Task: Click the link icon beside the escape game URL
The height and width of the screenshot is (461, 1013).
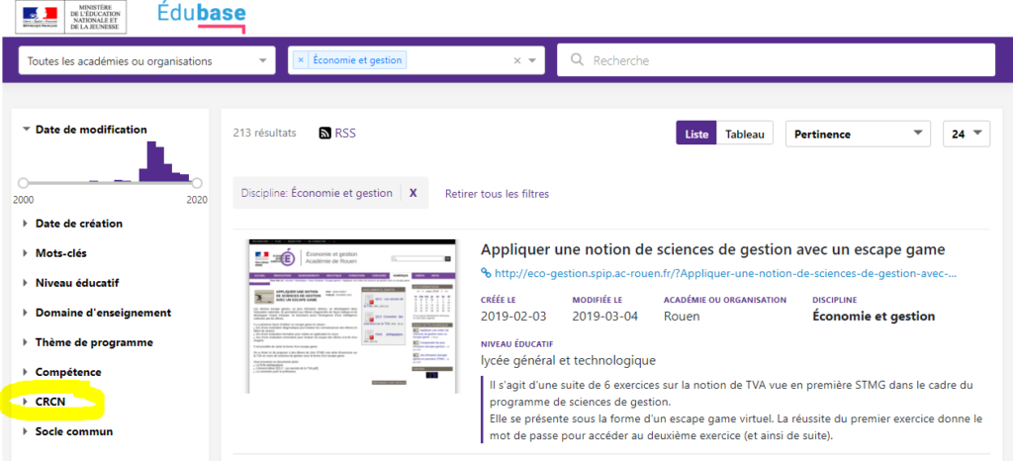Action: coord(486,274)
